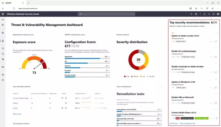The image size is (221, 127).
Task: Click the threat icon in the MeDoc row
Action: (x=66, y=103)
